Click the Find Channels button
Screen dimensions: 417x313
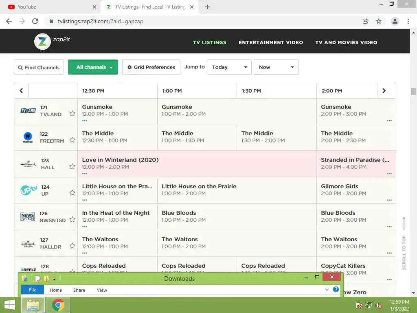coord(39,67)
